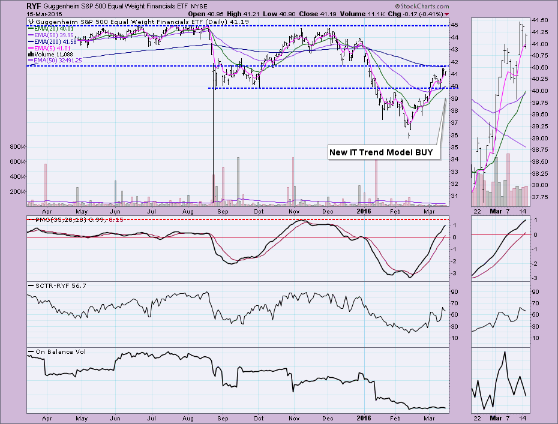Screen dimensions: 558x424
Task: Click the Open 40.95 value
Action: (x=206, y=14)
